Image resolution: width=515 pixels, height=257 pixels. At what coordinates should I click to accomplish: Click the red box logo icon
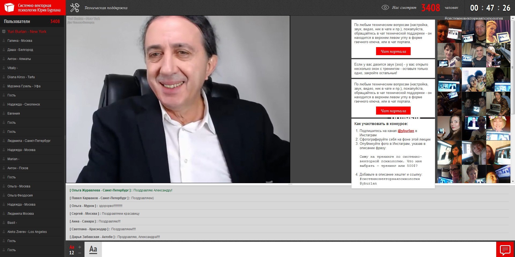pos(9,7)
